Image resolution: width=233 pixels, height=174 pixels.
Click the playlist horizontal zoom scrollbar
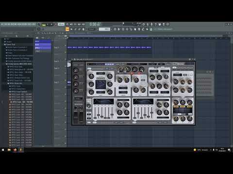(x=108, y=36)
